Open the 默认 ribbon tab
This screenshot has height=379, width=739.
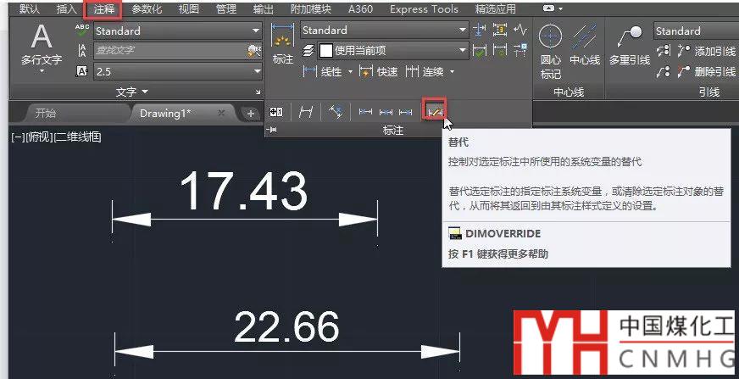pos(30,9)
